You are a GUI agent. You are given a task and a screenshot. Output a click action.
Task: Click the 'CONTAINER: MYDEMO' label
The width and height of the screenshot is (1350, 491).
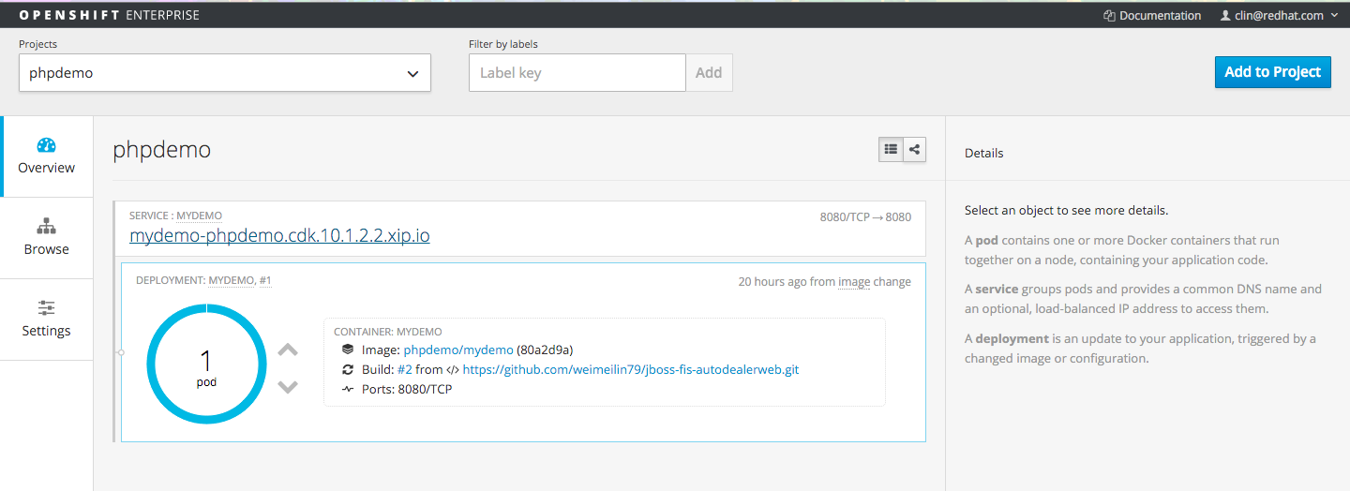pos(388,332)
